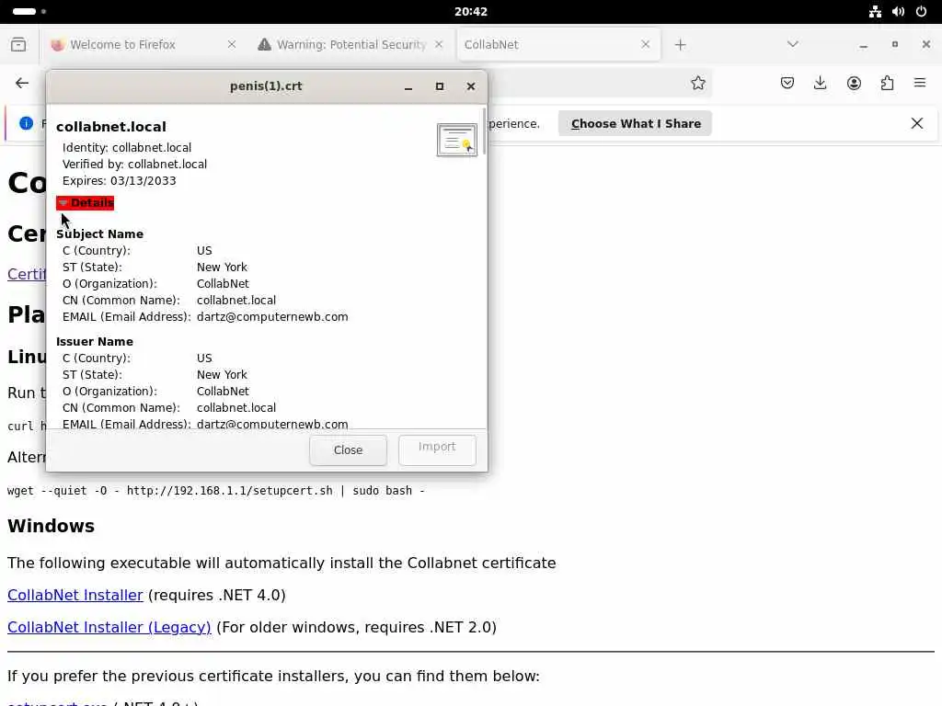Image resolution: width=942 pixels, height=706 pixels.
Task: Close the Warning: Potential Security tab
Action: (439, 44)
